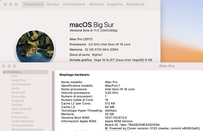Select Apple Pay in the sidebar

(19, 80)
